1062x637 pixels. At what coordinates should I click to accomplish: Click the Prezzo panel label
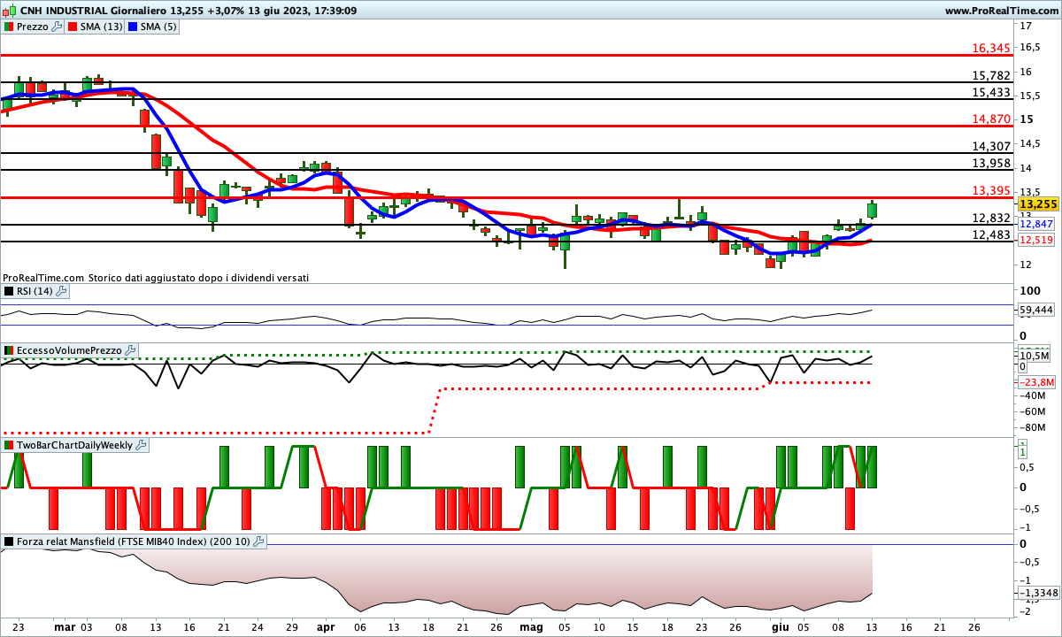point(32,27)
